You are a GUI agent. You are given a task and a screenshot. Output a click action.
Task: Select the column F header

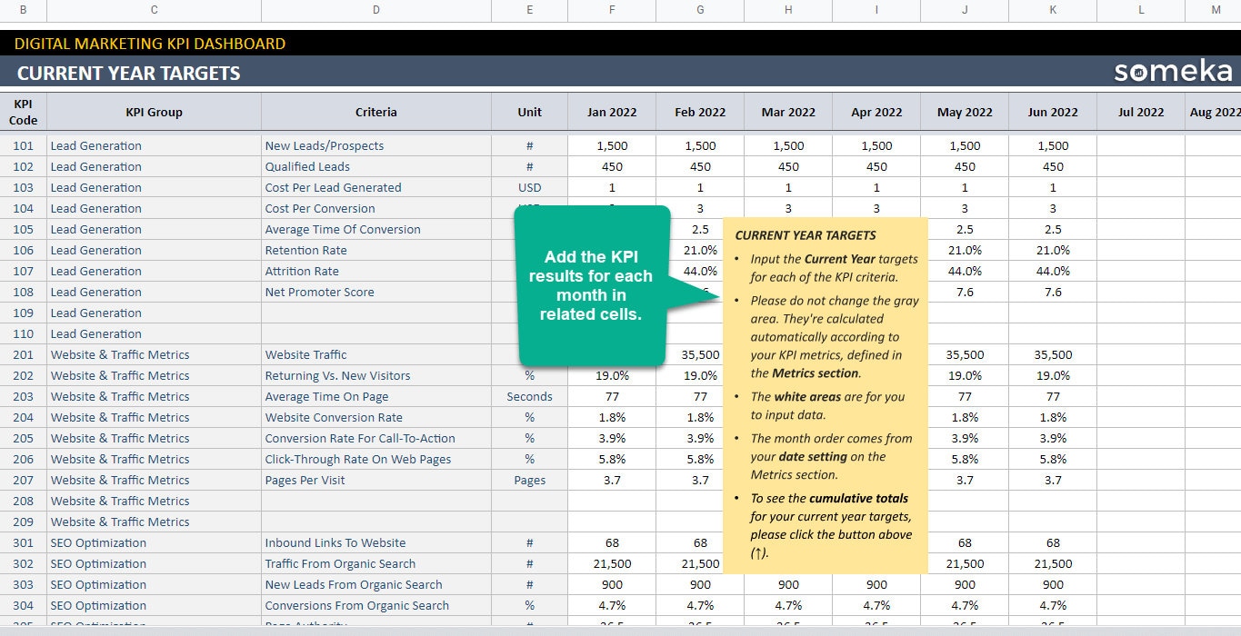(x=611, y=10)
